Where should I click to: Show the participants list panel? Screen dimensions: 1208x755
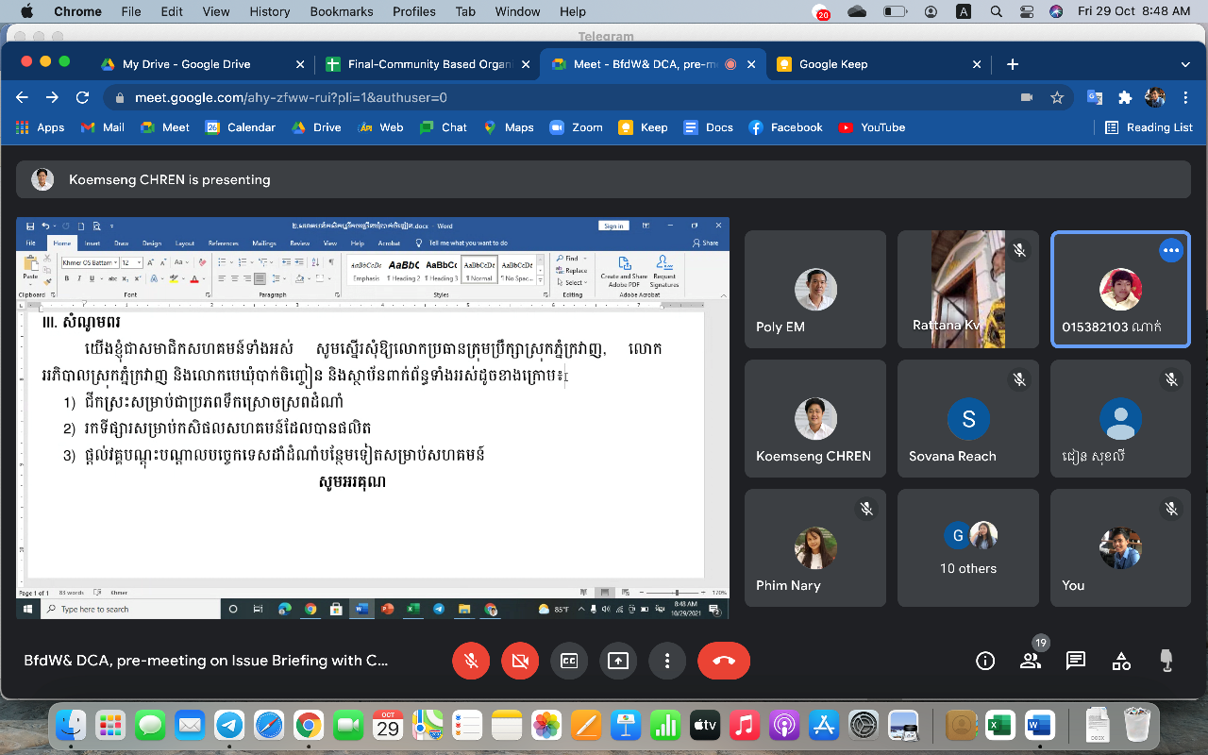(1031, 661)
